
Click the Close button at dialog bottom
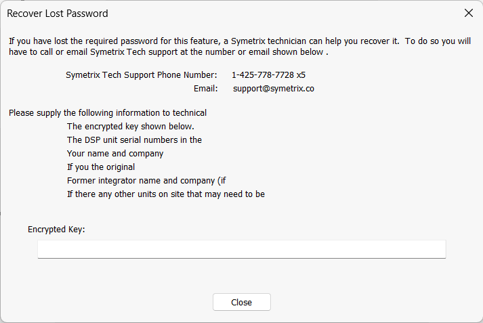(241, 302)
